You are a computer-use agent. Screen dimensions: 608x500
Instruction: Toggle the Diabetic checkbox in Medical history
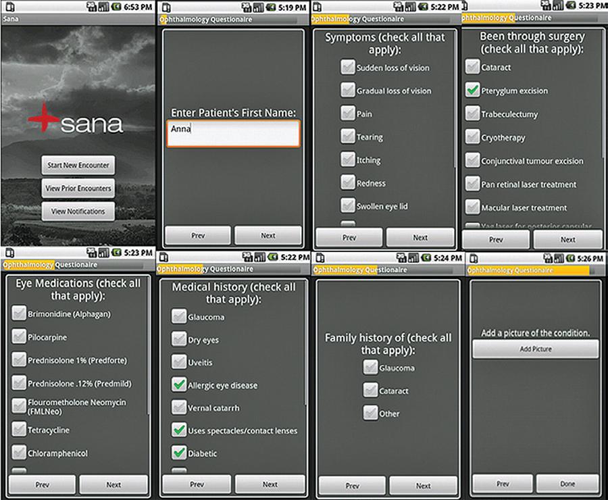(178, 453)
